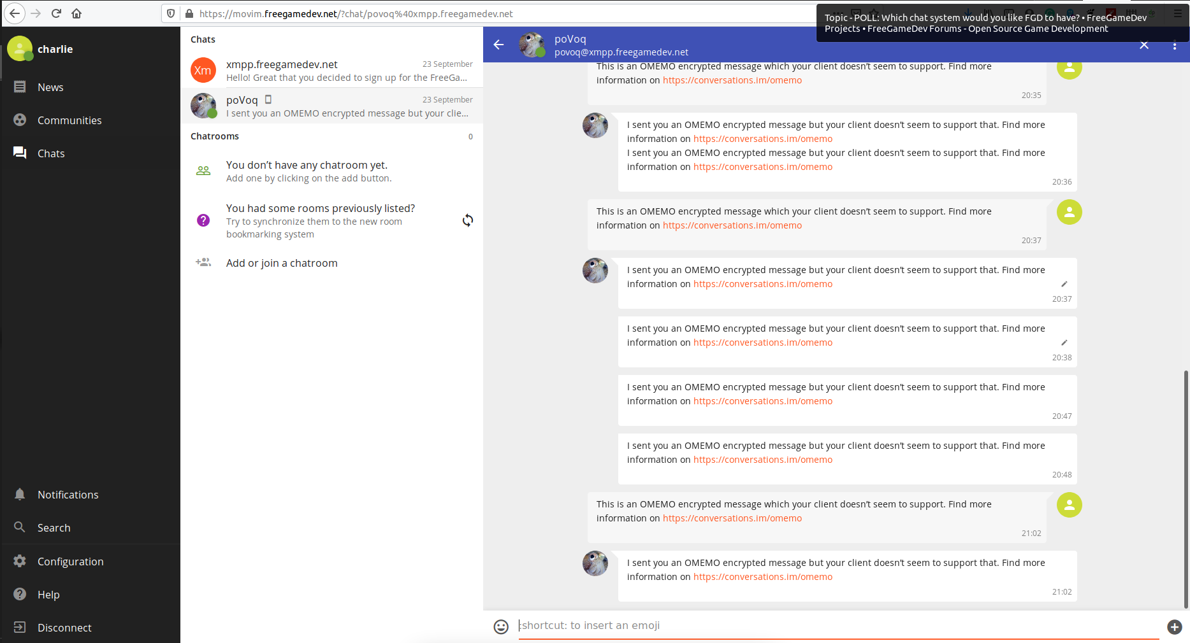Open omemo link in 21:02 poVoq message
The height and width of the screenshot is (643, 1190).
pyautogui.click(x=762, y=577)
